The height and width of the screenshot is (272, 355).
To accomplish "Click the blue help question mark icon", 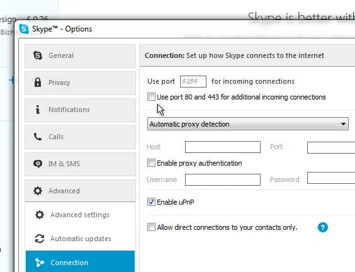I will pyautogui.click(x=323, y=227).
